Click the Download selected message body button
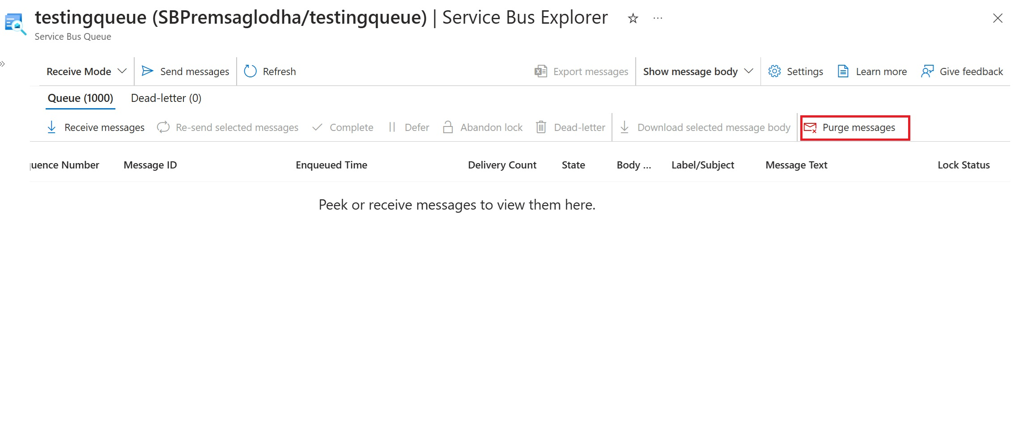1015x446 pixels. (x=705, y=127)
